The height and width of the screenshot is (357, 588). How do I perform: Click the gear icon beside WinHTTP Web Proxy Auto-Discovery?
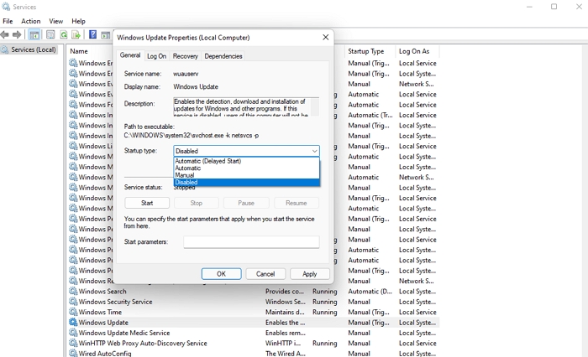click(x=73, y=343)
